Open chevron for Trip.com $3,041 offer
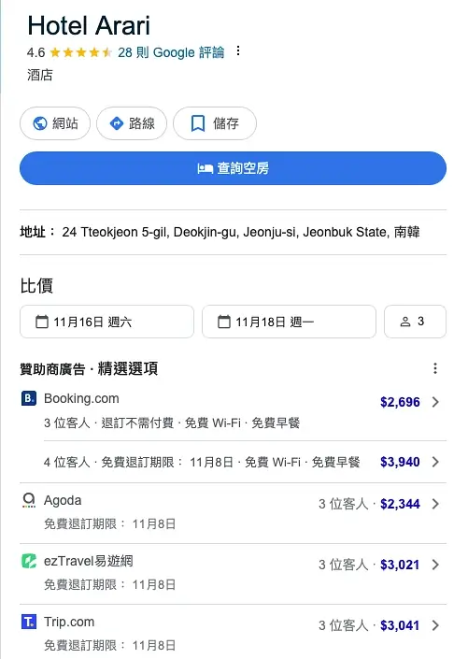 (435, 625)
